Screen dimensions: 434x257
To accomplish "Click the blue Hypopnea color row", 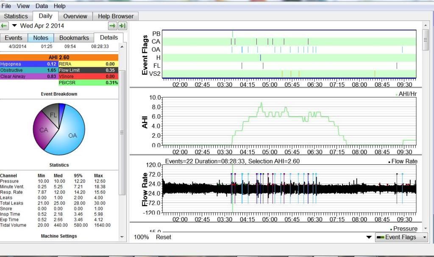I will tap(29, 64).
